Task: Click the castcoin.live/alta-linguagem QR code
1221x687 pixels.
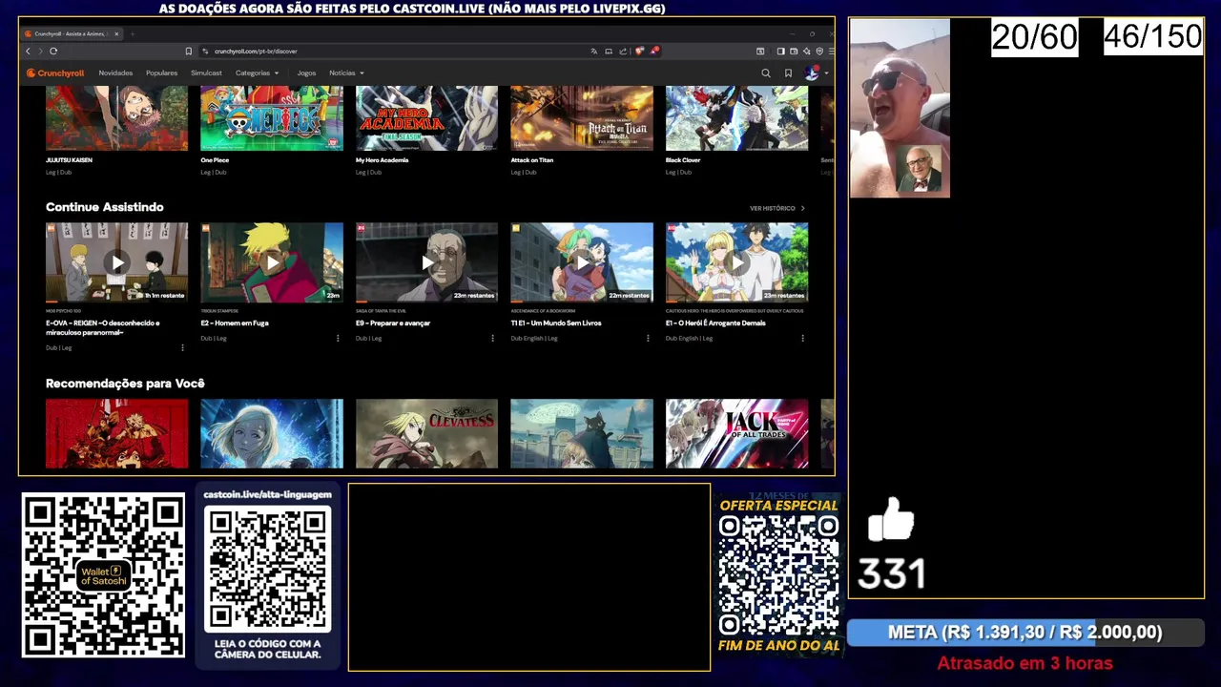Action: (268, 570)
